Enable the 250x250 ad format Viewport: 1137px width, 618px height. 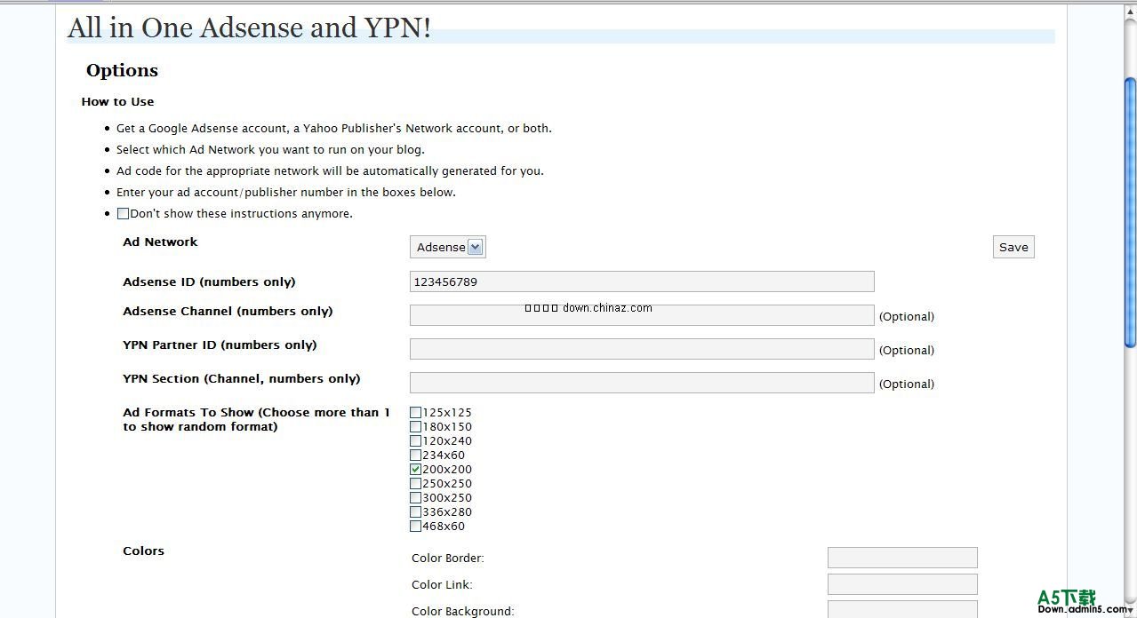click(x=415, y=484)
